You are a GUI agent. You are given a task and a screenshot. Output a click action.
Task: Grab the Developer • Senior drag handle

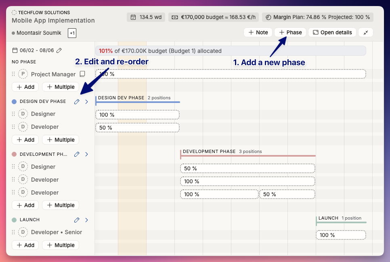click(x=13, y=232)
